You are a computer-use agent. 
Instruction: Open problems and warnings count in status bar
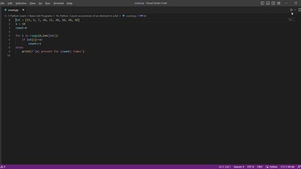[3, 167]
